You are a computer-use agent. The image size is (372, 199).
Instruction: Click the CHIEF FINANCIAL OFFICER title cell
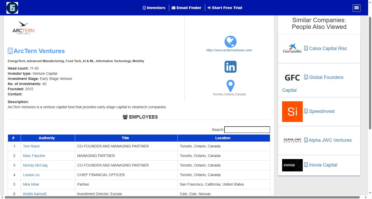coord(126,175)
